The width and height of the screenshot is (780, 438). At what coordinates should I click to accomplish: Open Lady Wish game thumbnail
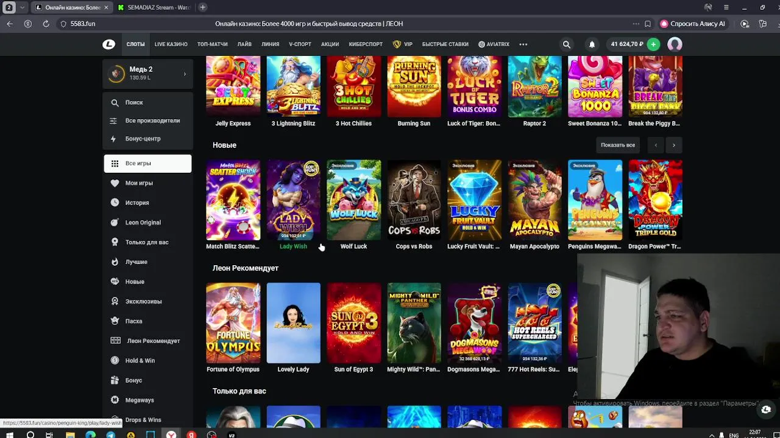pyautogui.click(x=293, y=200)
